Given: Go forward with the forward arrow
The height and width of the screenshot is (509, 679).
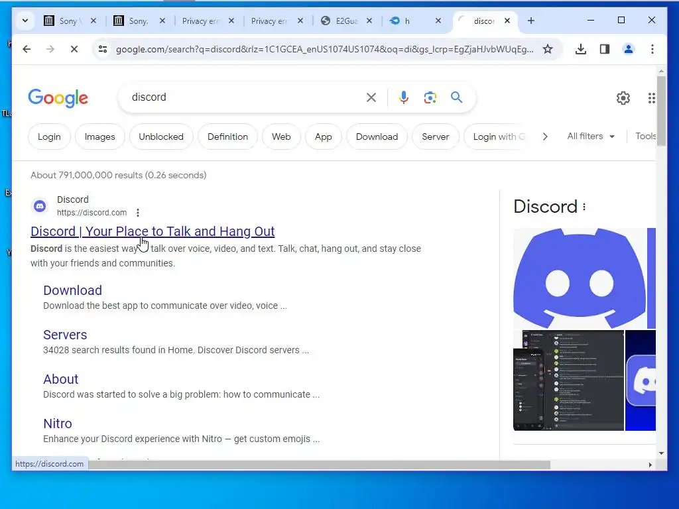Looking at the screenshot, I should tap(50, 49).
